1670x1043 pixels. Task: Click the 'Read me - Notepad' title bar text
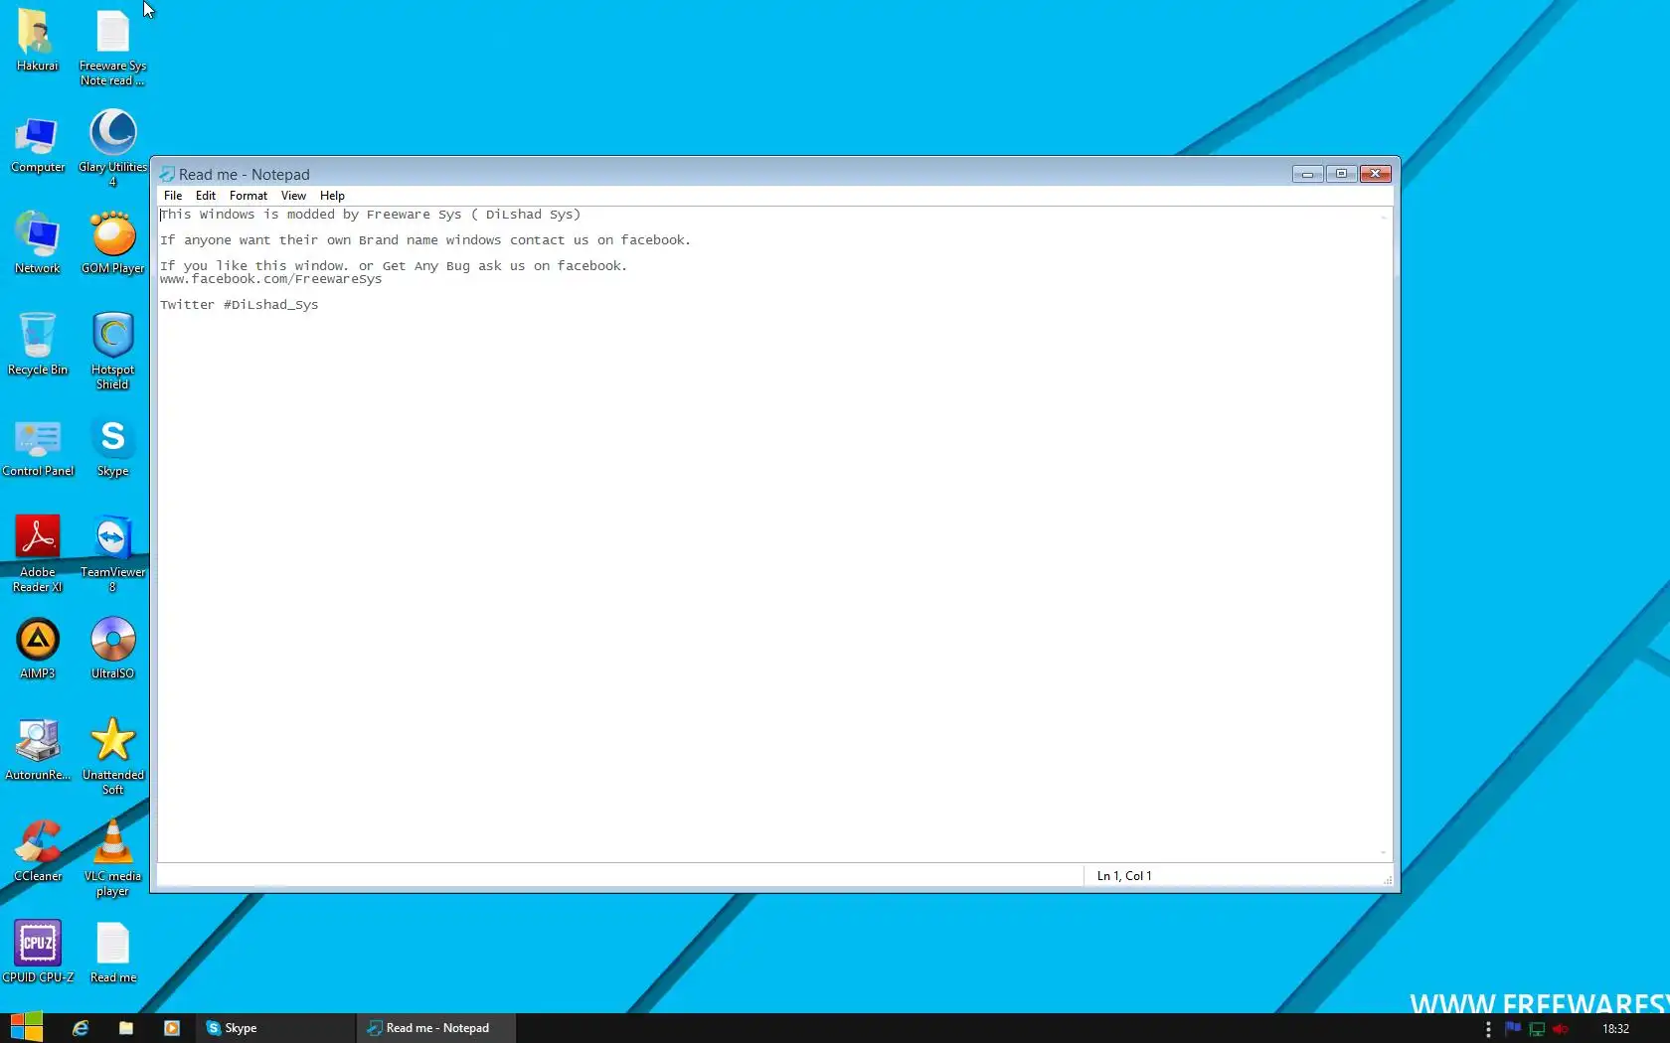click(245, 175)
